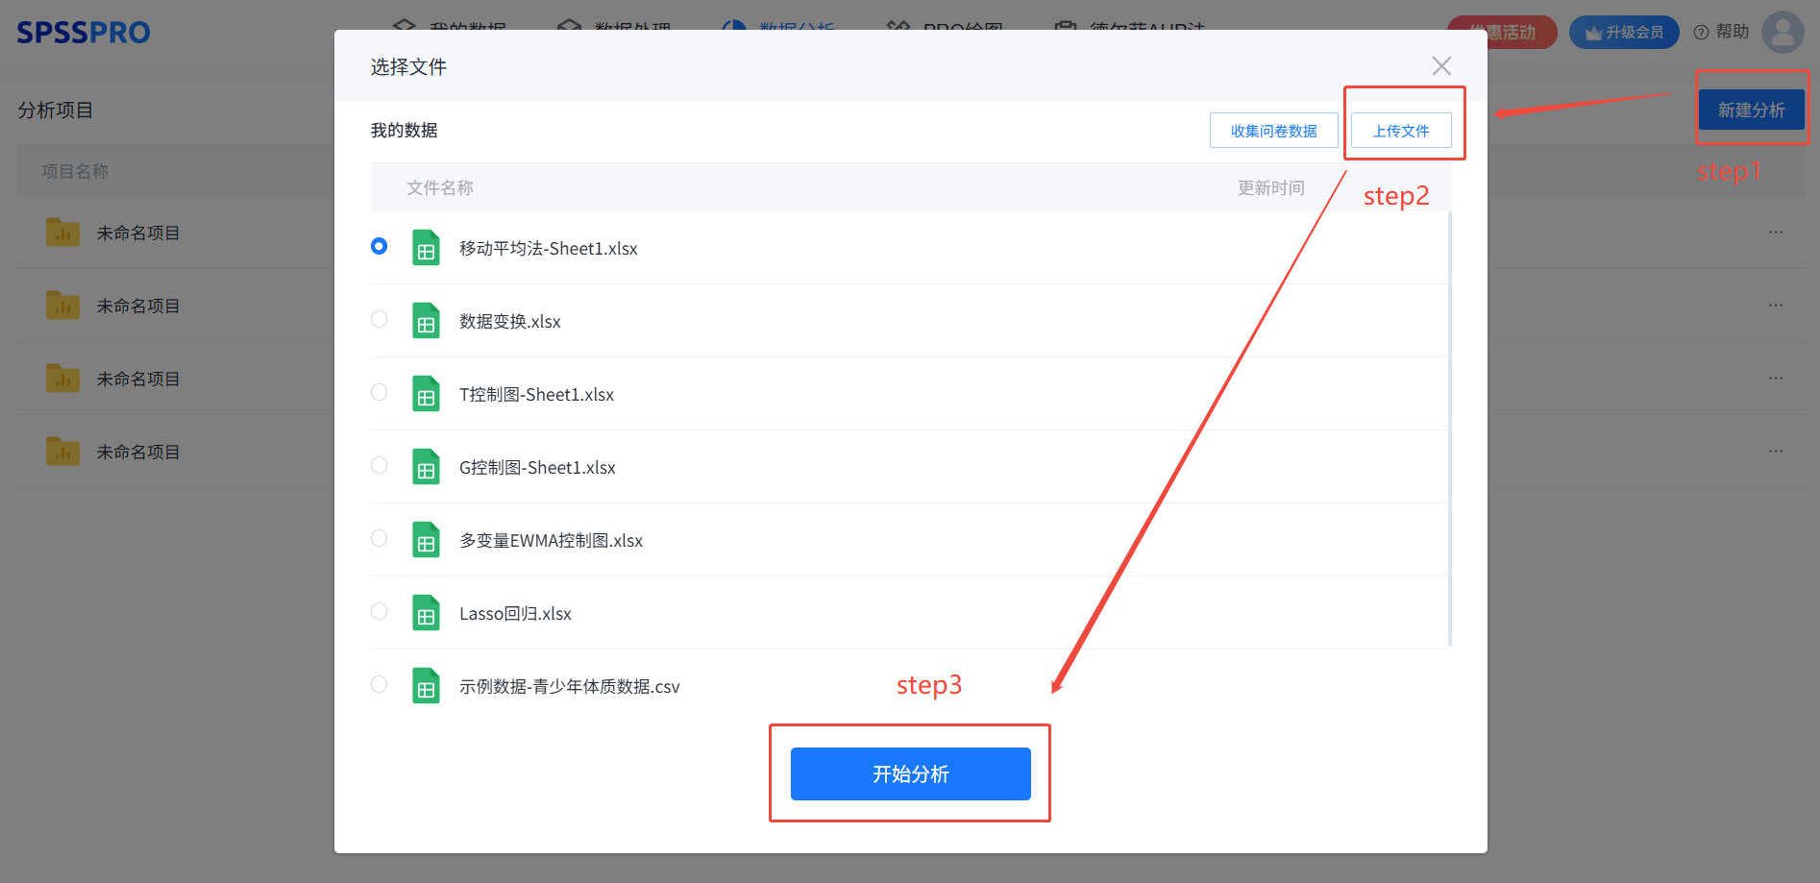
Task: Click the file icon for 多变量EWMA控制图.xlsx
Action: [x=426, y=540]
